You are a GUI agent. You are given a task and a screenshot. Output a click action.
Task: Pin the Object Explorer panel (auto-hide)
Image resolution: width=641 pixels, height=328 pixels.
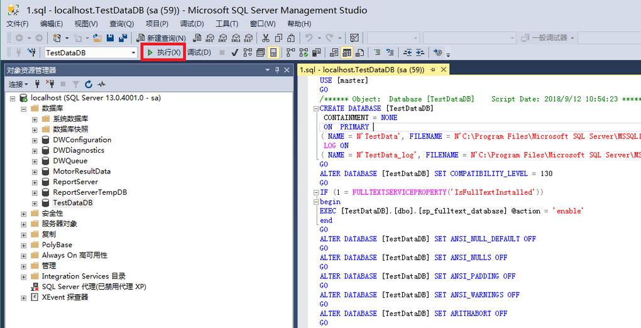[277, 70]
